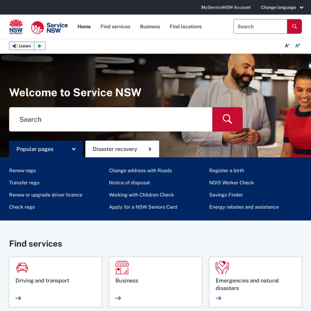Decrease the text size with A- icon

pyautogui.click(x=287, y=46)
